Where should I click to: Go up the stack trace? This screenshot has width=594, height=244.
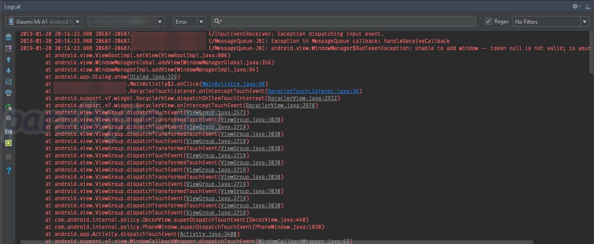tap(8, 59)
